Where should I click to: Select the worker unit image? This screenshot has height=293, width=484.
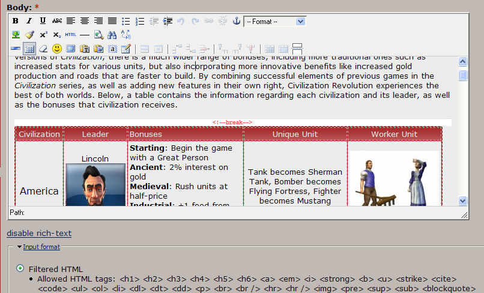(394, 178)
